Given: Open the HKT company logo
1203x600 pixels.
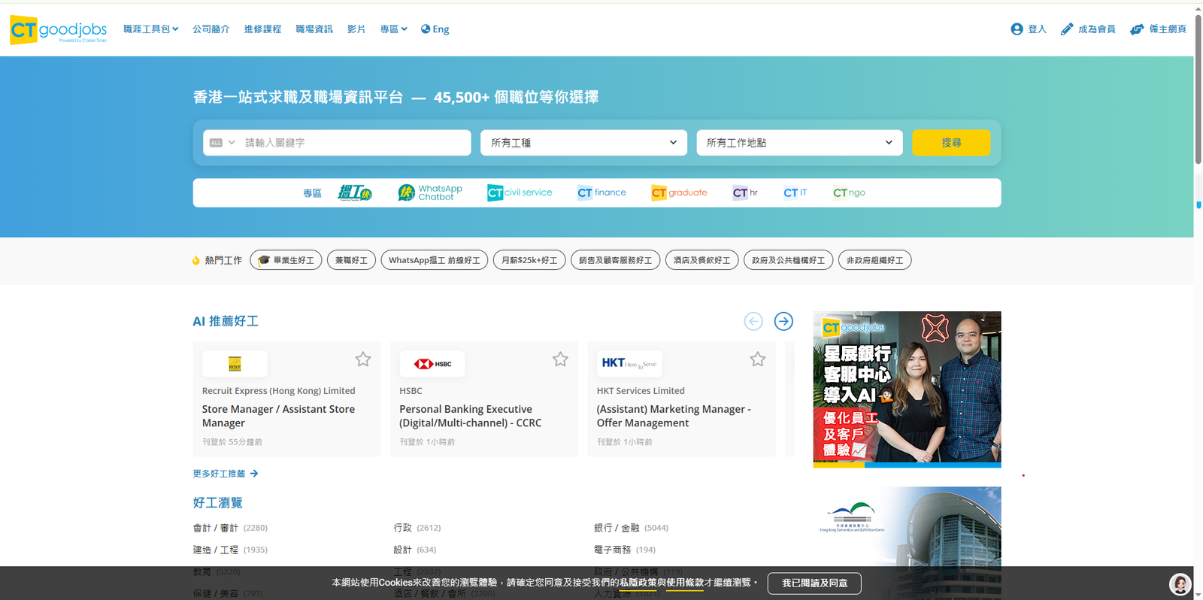Looking at the screenshot, I should [x=629, y=364].
